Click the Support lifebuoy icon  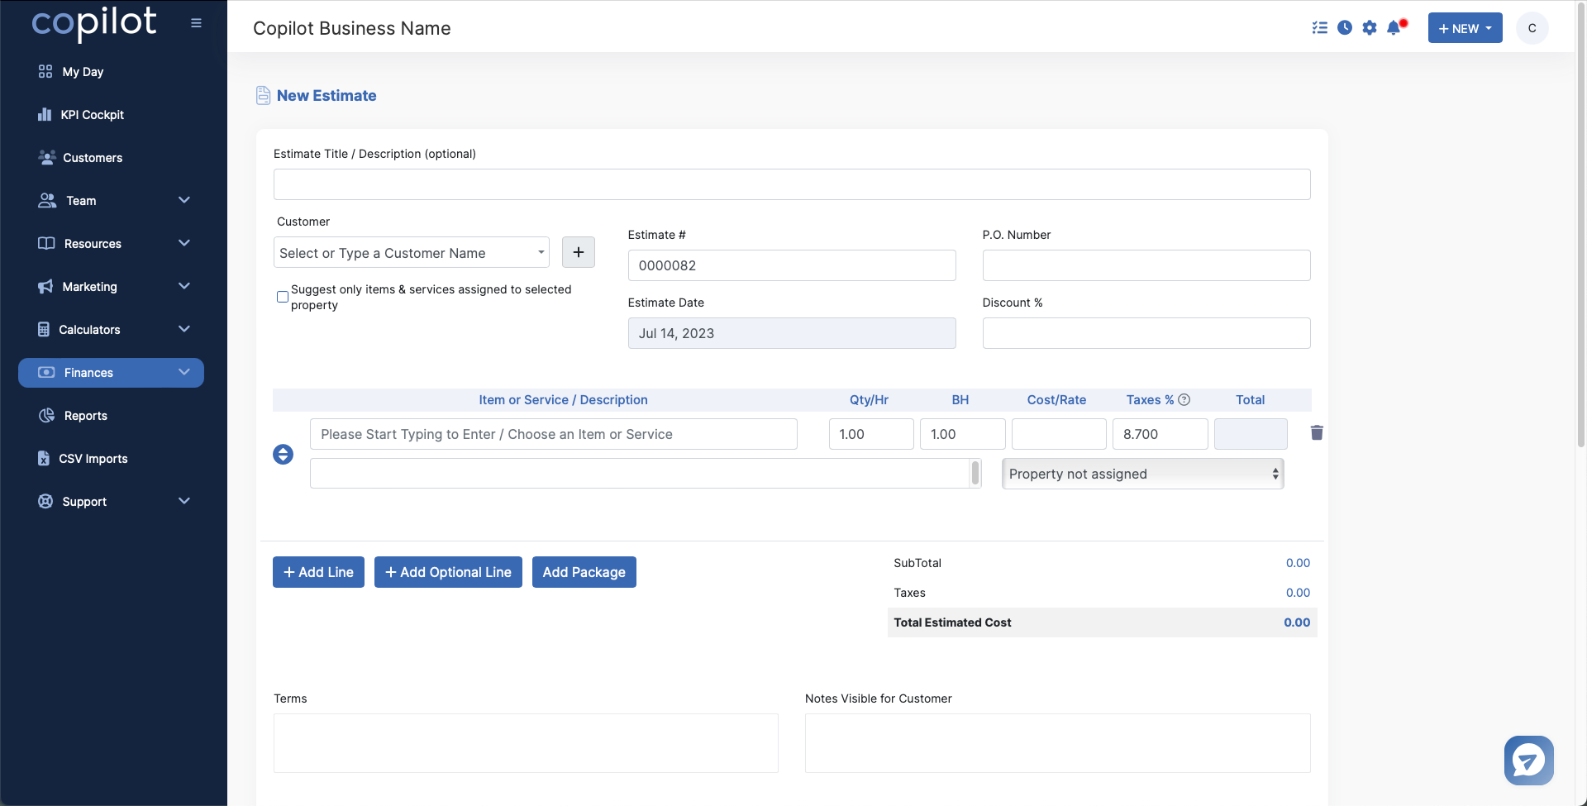click(45, 501)
